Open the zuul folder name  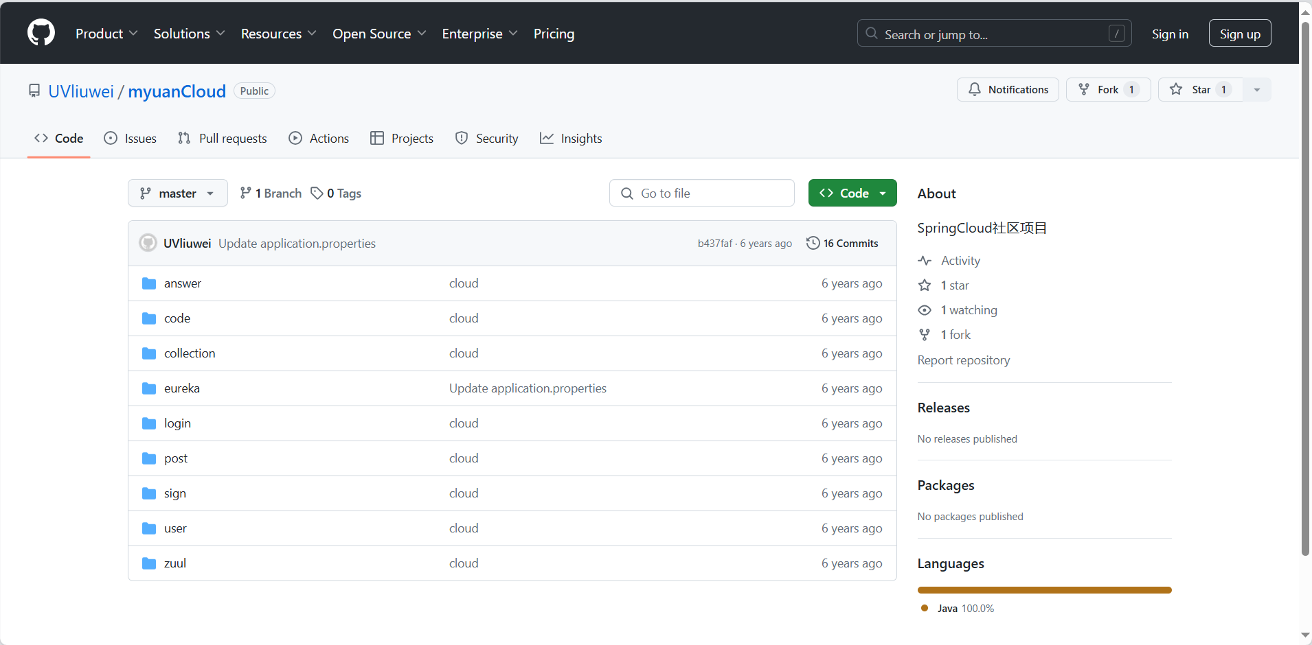point(175,563)
